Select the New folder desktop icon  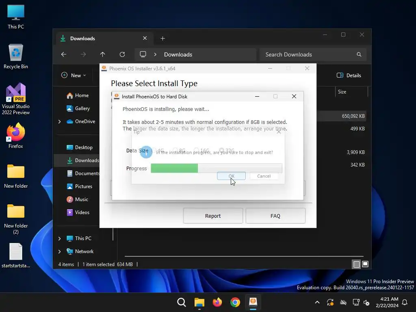(16, 176)
